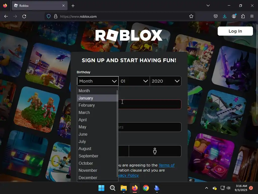Viewport: 258px width, 194px height.
Task: Select September from the month list
Action: (x=97, y=156)
